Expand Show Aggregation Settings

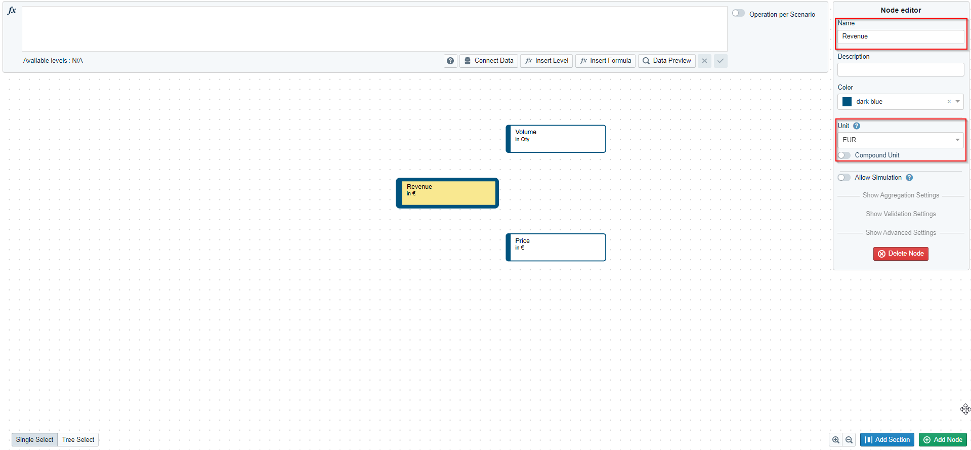point(901,195)
